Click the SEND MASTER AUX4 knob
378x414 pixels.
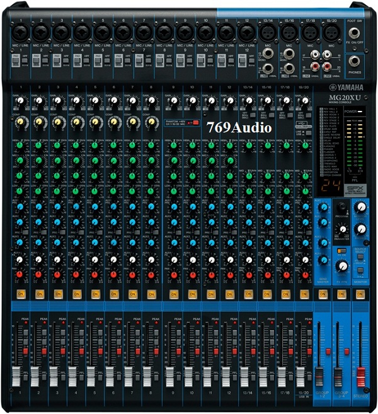click(x=323, y=260)
